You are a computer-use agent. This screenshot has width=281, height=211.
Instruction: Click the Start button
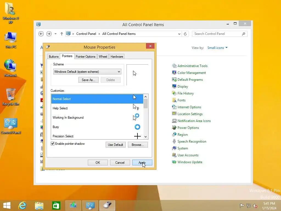(7, 205)
